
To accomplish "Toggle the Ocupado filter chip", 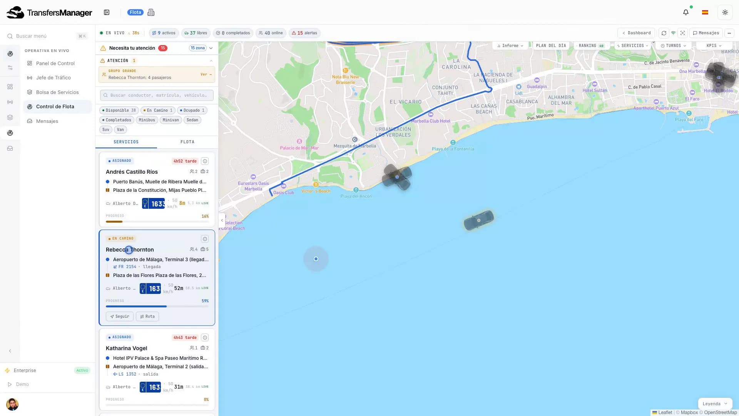I will point(192,110).
